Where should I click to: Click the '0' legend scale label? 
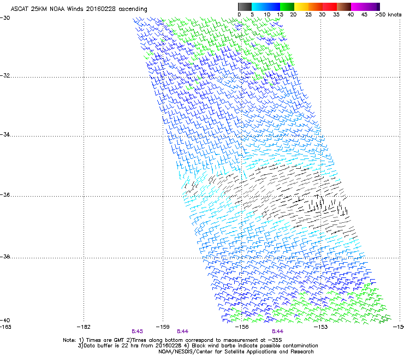239,15
